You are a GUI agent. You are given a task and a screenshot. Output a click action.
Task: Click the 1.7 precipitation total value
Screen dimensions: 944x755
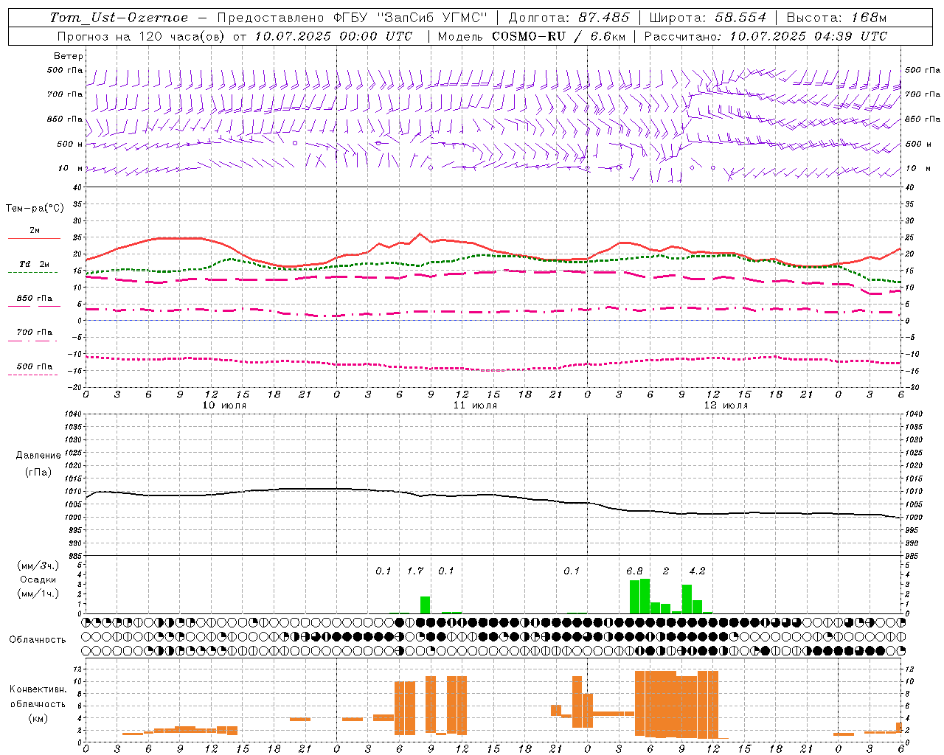tap(415, 571)
